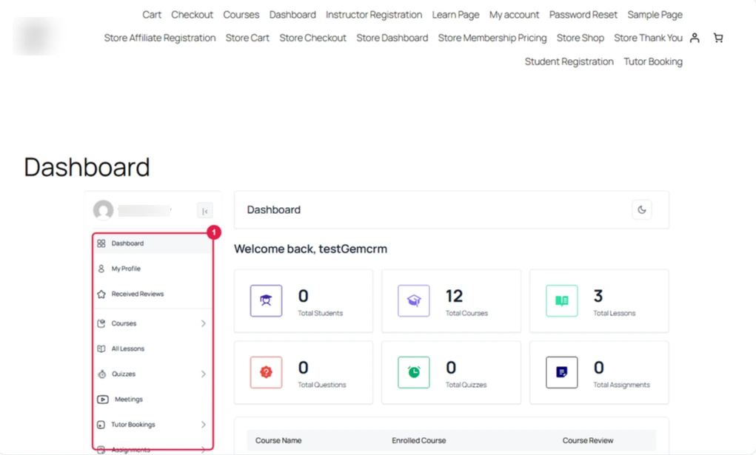Screen dimensions: 756x455
Task: Open the Password Reset link
Action: tap(583, 15)
